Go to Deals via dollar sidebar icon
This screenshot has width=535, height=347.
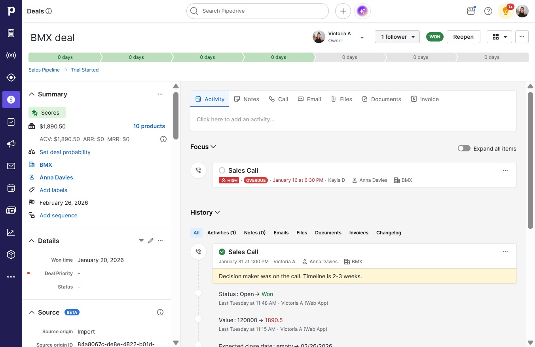11,100
